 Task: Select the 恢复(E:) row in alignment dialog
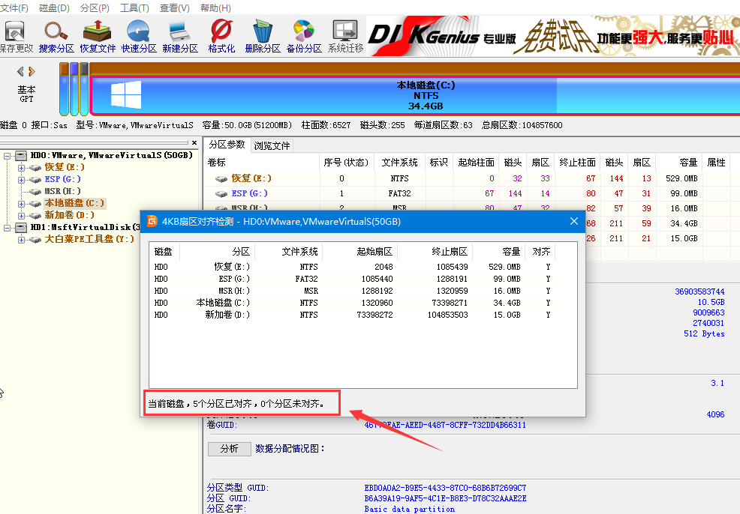coord(352,267)
